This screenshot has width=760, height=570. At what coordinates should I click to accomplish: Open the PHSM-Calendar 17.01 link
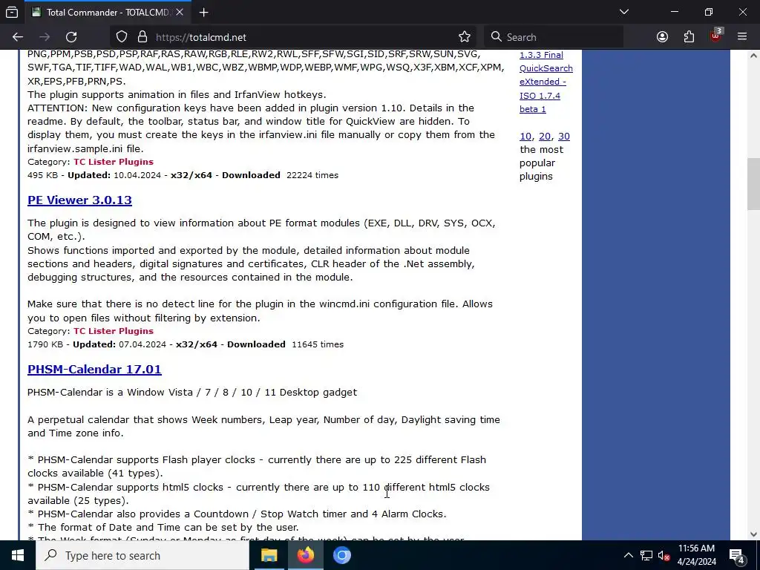(x=94, y=370)
